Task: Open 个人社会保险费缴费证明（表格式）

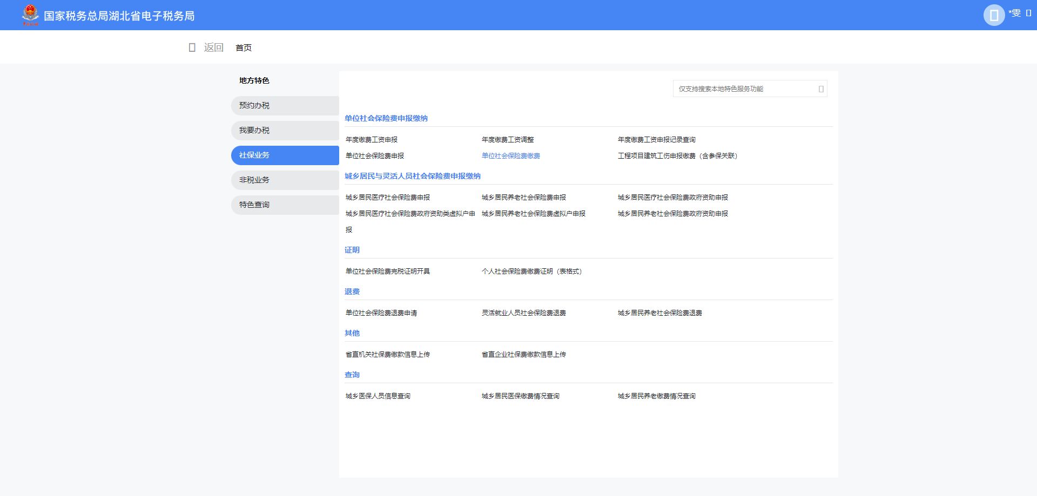Action: pos(533,271)
